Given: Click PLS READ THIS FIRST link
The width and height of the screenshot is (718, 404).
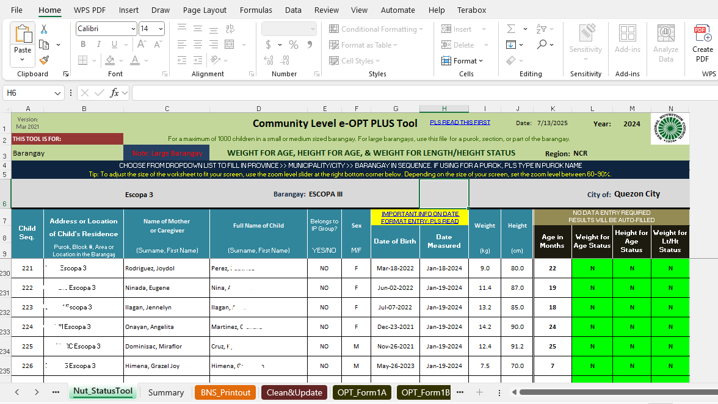Looking at the screenshot, I should click(460, 122).
